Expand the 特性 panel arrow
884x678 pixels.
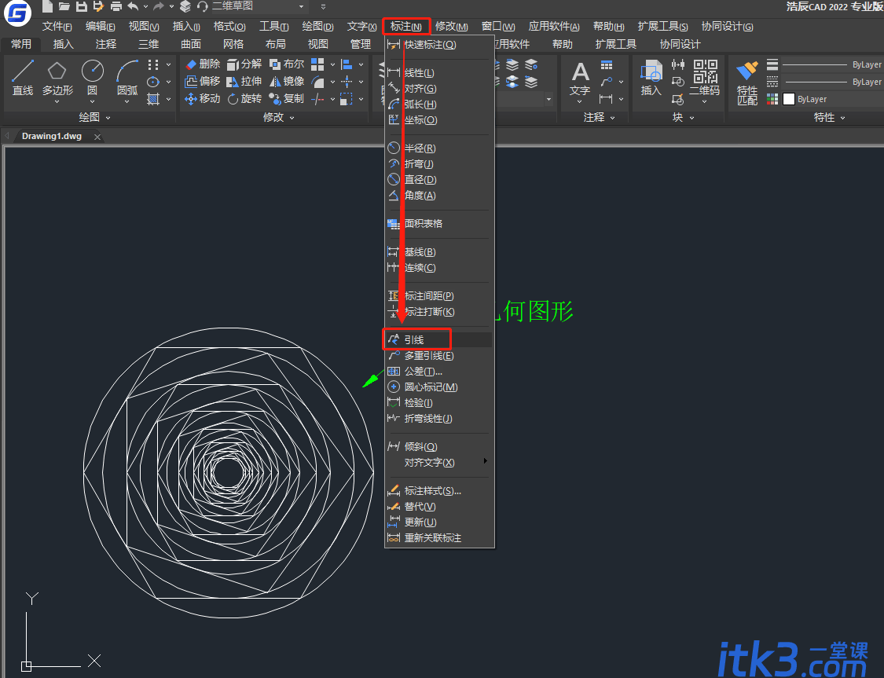843,118
